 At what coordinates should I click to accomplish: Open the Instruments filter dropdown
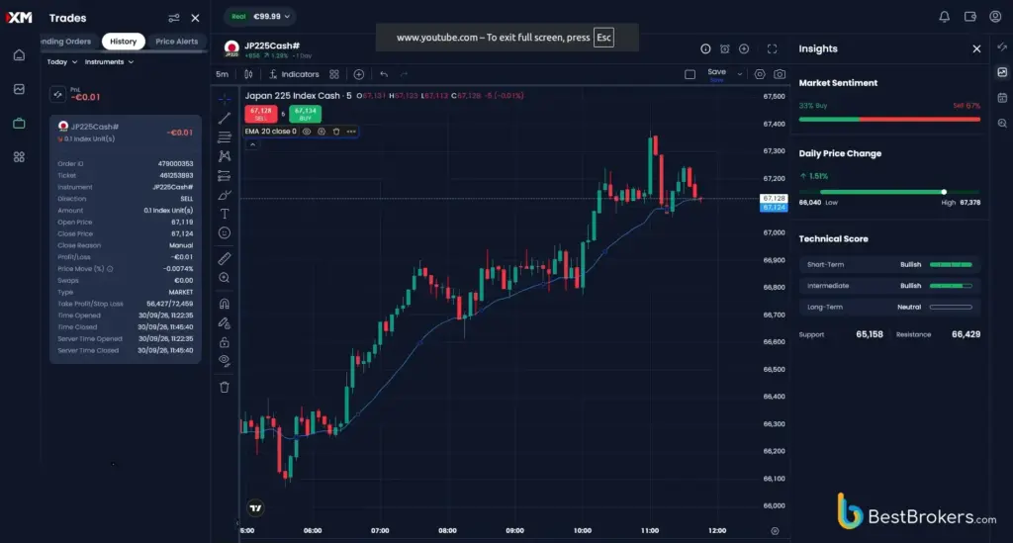click(x=109, y=62)
